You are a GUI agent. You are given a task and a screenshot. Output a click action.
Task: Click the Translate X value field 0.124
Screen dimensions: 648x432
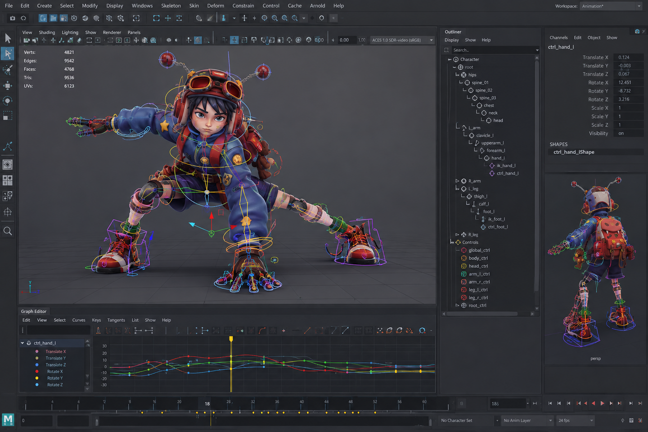[x=628, y=58]
